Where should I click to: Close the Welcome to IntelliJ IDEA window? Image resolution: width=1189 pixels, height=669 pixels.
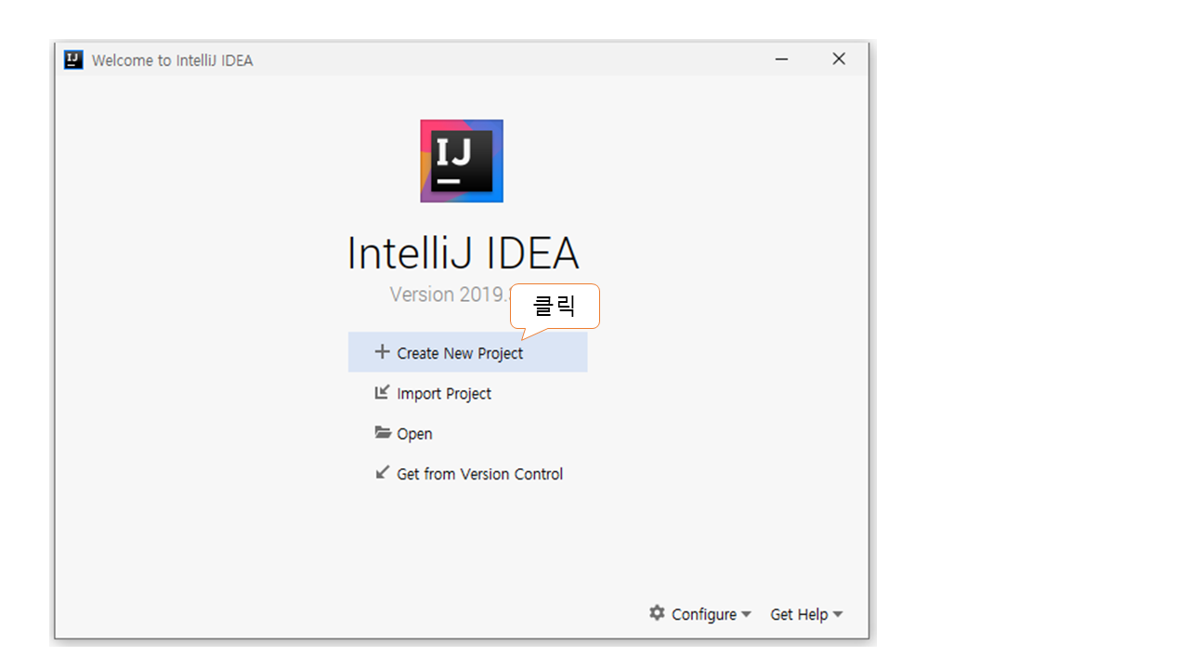pyautogui.click(x=839, y=59)
